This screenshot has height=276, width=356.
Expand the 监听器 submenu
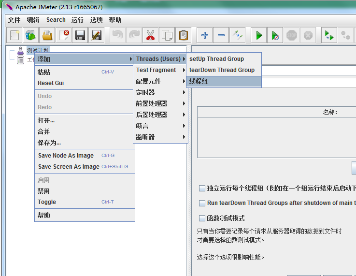160,137
